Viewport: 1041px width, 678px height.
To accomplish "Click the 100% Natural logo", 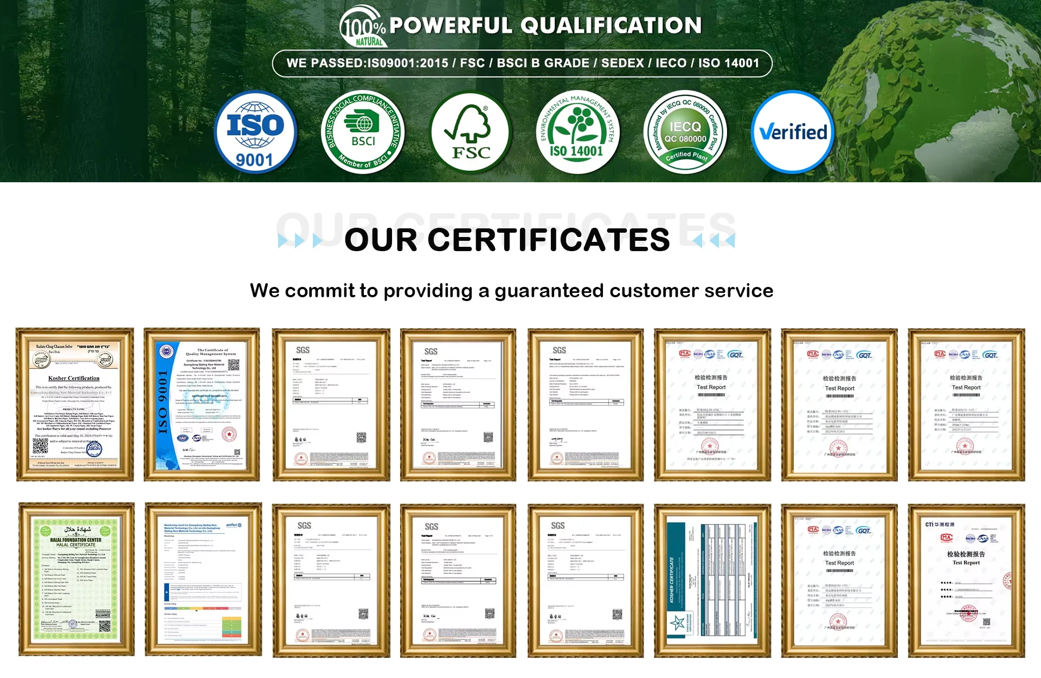I will 362,27.
